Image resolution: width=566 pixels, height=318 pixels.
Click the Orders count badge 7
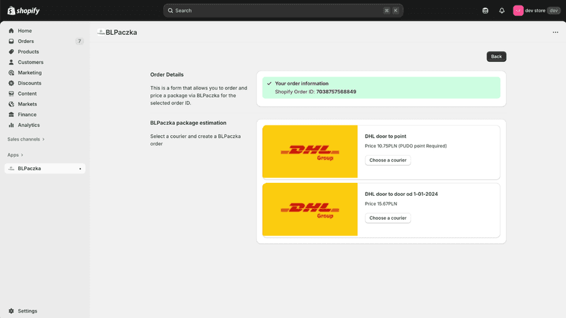[79, 41]
